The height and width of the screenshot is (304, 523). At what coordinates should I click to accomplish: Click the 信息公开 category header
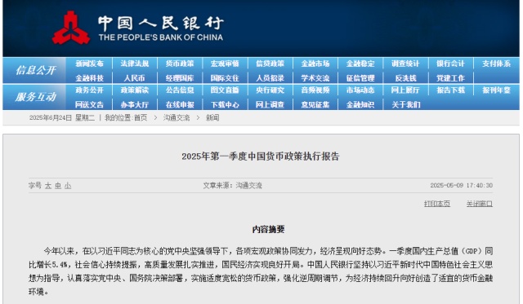pos(36,70)
